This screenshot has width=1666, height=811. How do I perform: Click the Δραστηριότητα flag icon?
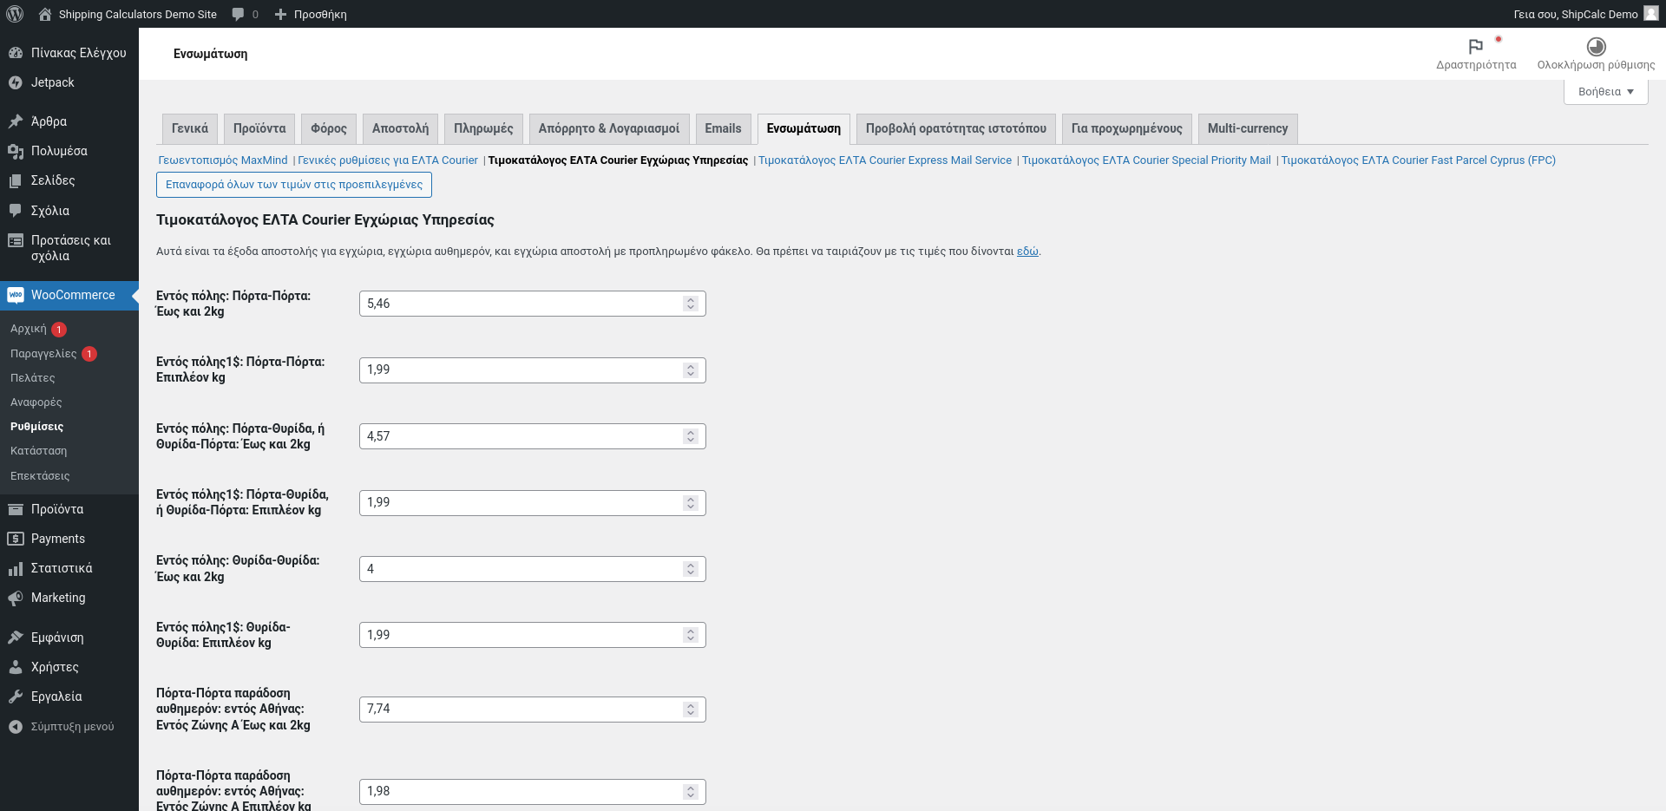click(x=1476, y=46)
